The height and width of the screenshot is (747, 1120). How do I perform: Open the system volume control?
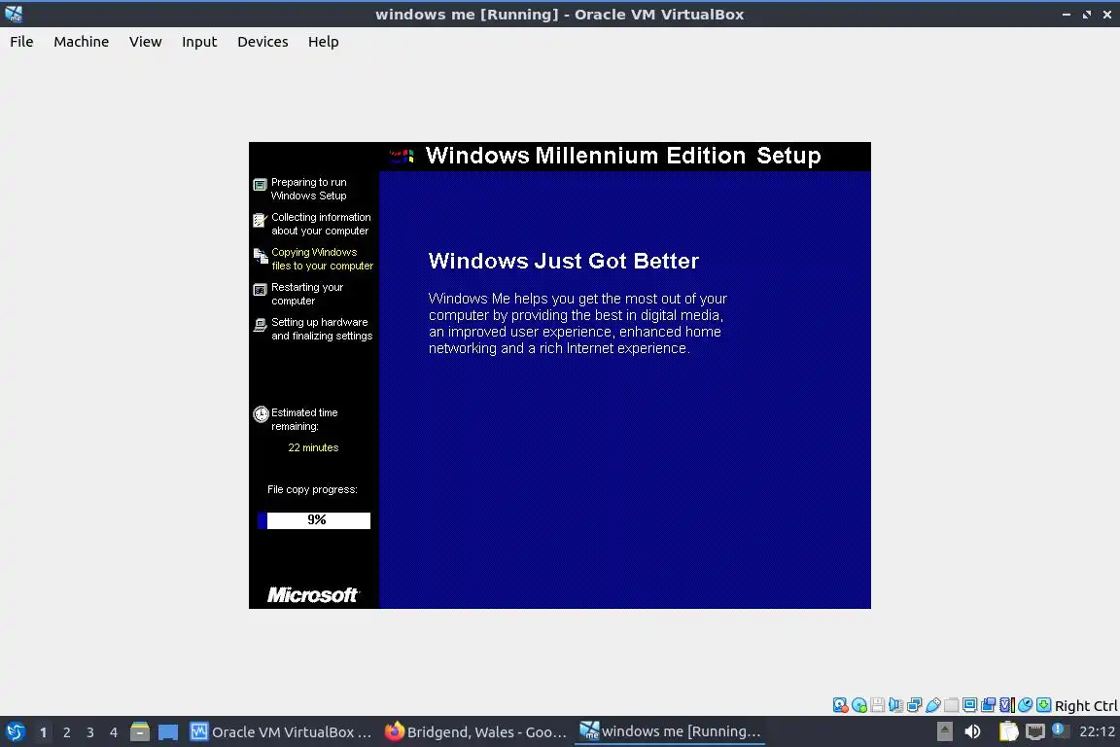point(972,731)
